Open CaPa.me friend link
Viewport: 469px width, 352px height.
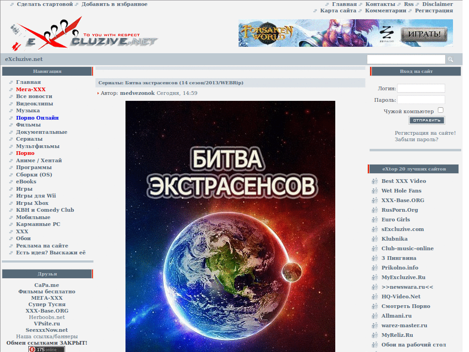point(47,285)
